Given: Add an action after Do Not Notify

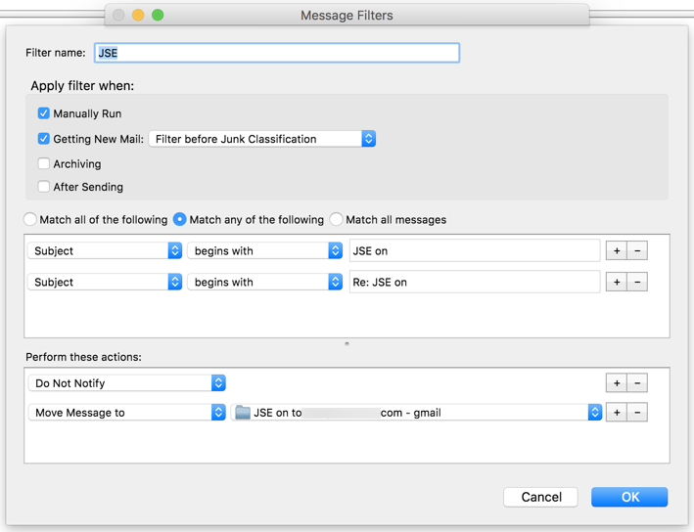Looking at the screenshot, I should click(x=616, y=383).
